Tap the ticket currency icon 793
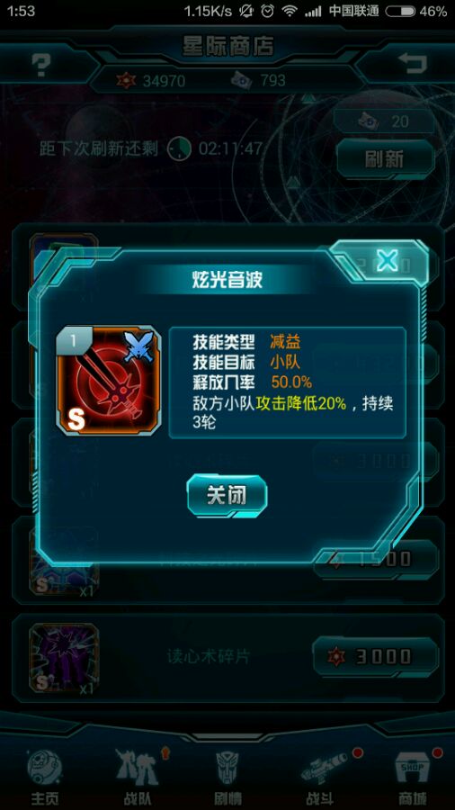 tap(241, 79)
